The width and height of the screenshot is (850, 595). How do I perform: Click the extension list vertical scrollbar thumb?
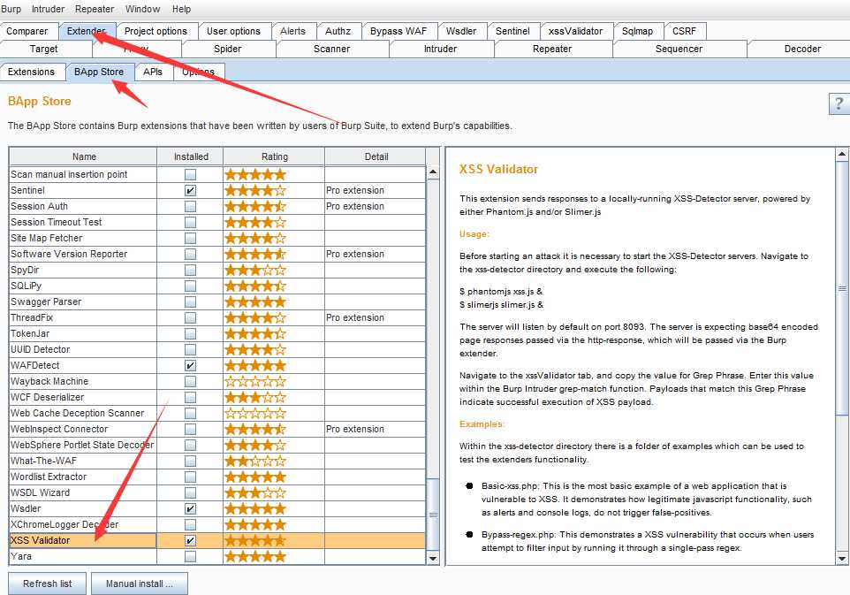tap(433, 515)
